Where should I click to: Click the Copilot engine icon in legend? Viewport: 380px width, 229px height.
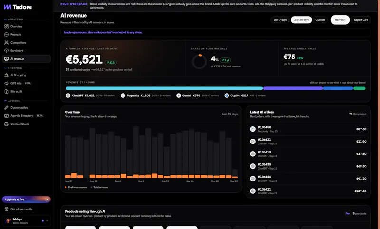point(227,95)
